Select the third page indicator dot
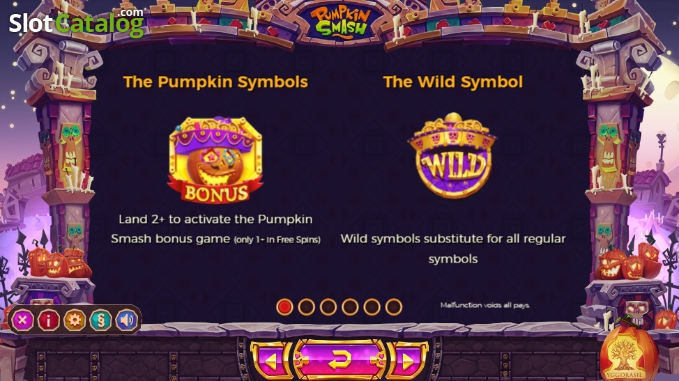The image size is (679, 381). [x=328, y=307]
